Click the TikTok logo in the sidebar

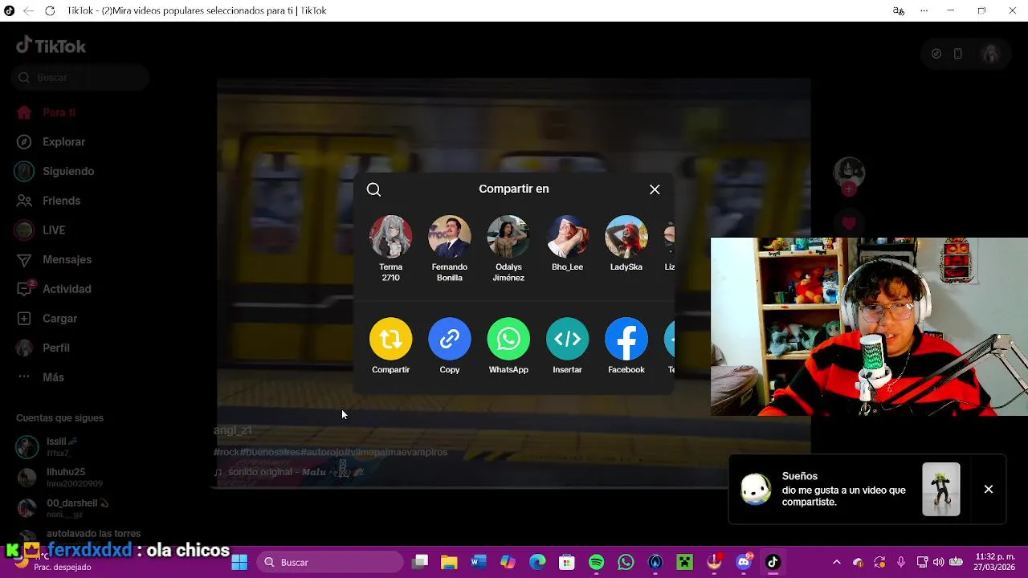coord(51,46)
